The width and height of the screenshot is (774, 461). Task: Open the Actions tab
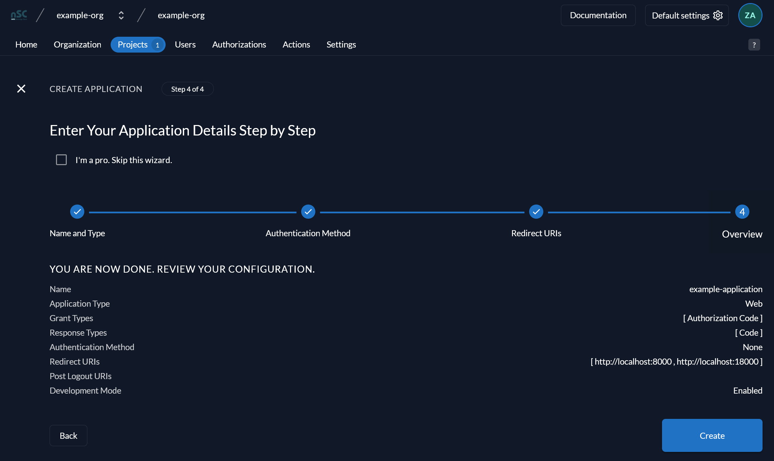click(296, 44)
